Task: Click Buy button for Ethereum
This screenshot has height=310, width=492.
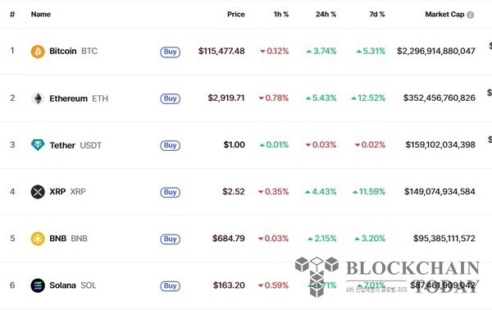Action: point(170,98)
